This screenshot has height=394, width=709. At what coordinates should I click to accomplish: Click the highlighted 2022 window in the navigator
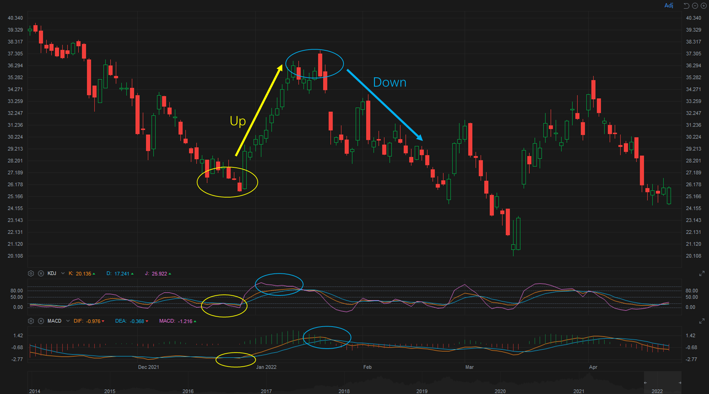coord(663,382)
